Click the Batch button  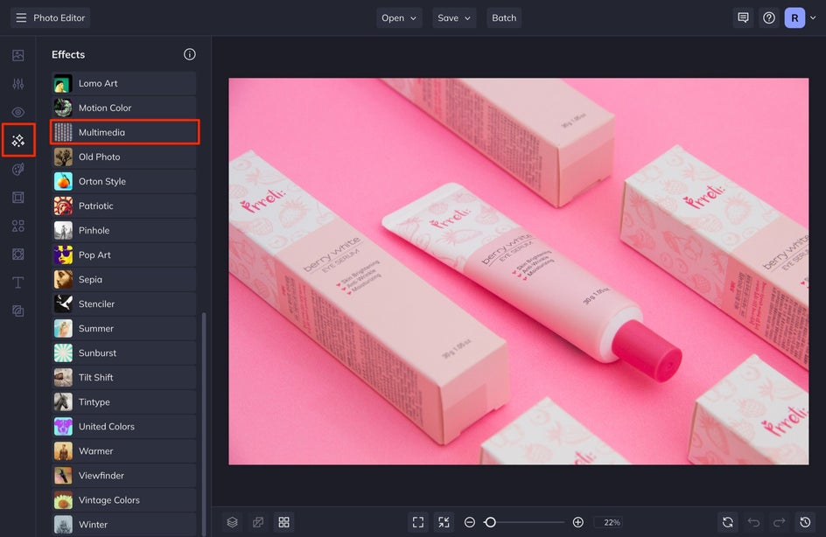click(x=504, y=17)
